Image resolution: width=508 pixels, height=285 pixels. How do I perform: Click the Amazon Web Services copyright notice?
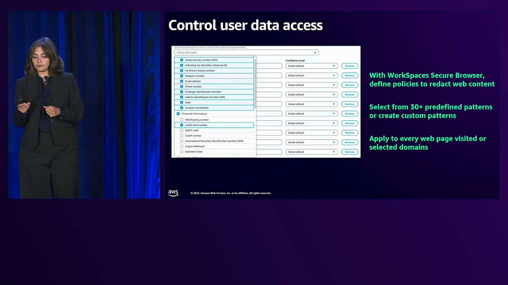(230, 193)
